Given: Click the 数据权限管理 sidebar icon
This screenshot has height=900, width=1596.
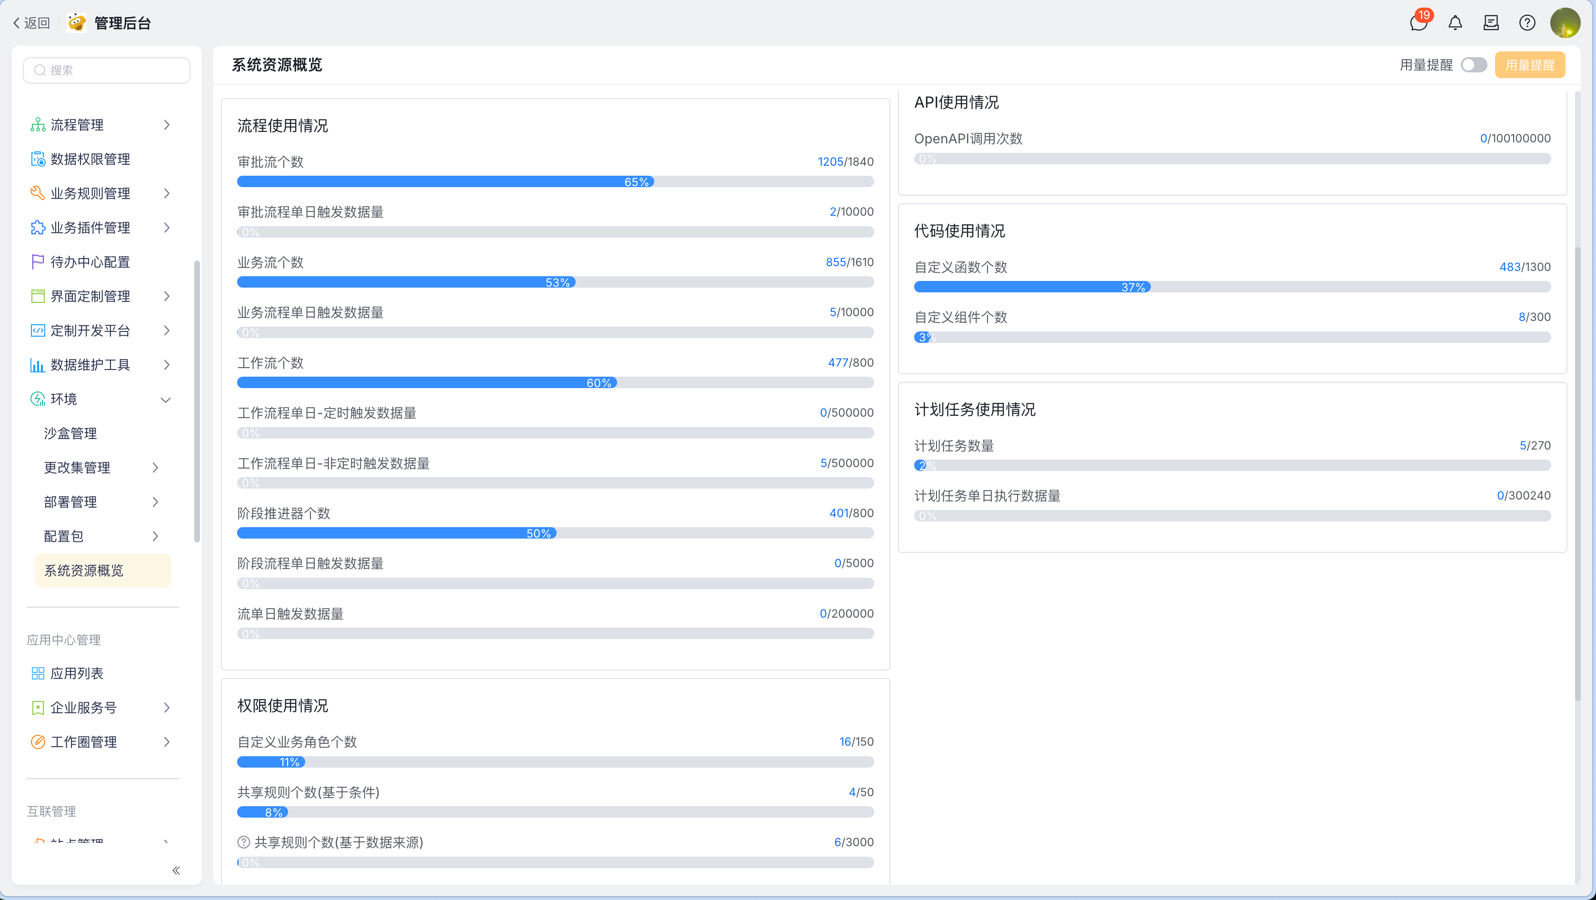Looking at the screenshot, I should point(38,160).
